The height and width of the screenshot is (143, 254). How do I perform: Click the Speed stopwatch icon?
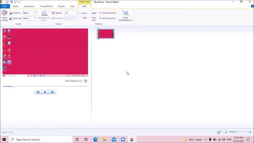click(53, 13)
